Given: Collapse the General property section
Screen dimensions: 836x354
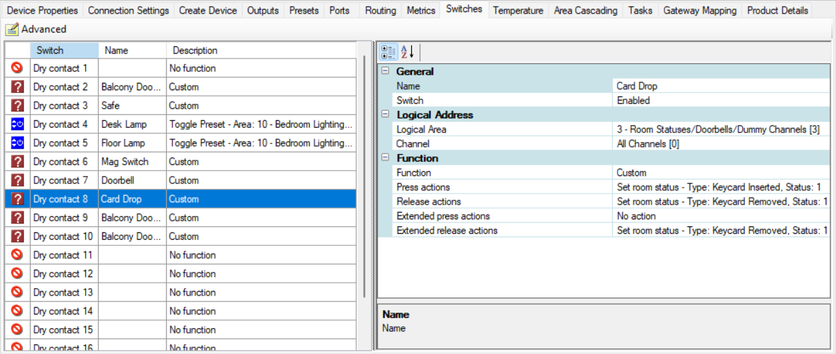Looking at the screenshot, I should [x=386, y=71].
